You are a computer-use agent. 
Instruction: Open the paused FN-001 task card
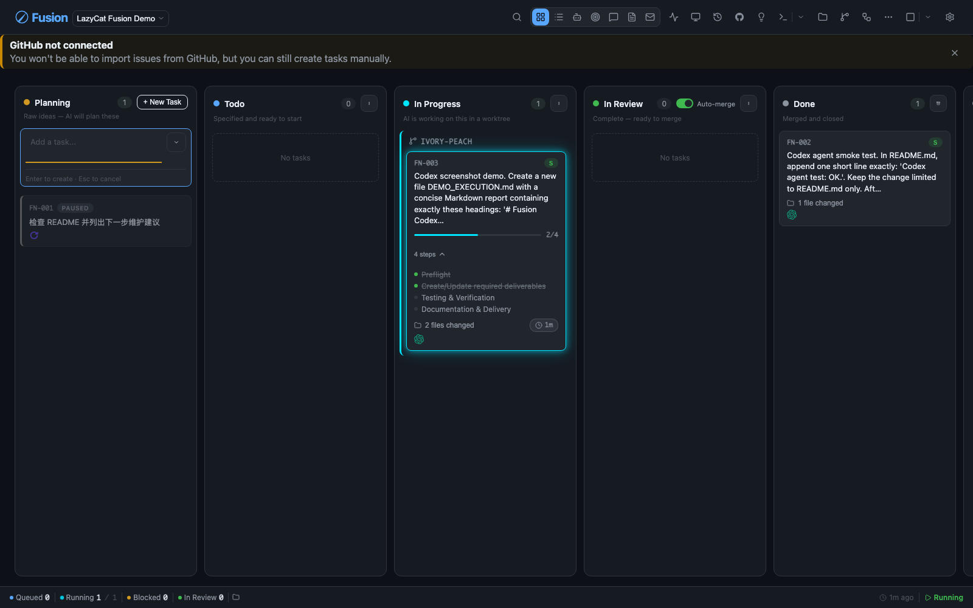106,221
